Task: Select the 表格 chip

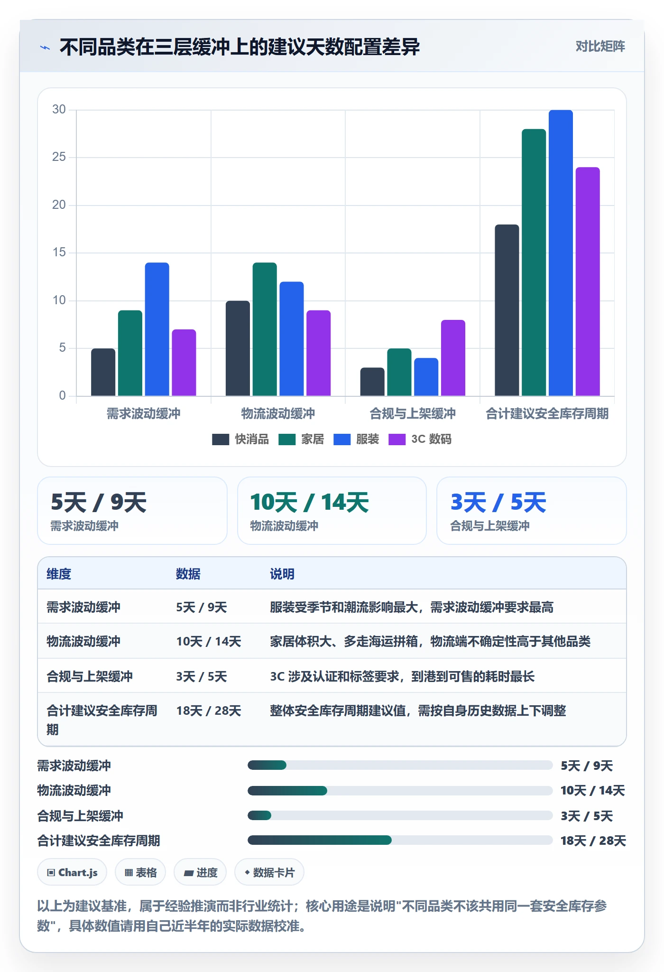Action: (140, 872)
